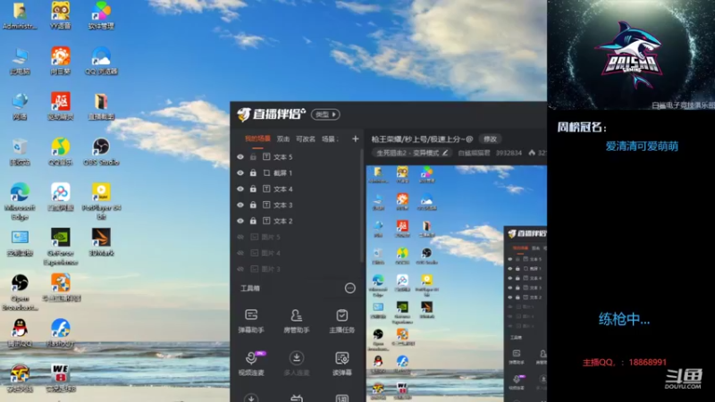Open the 百度网盘 desktop shortcut
Image resolution: width=715 pixels, height=402 pixels.
(x=60, y=197)
